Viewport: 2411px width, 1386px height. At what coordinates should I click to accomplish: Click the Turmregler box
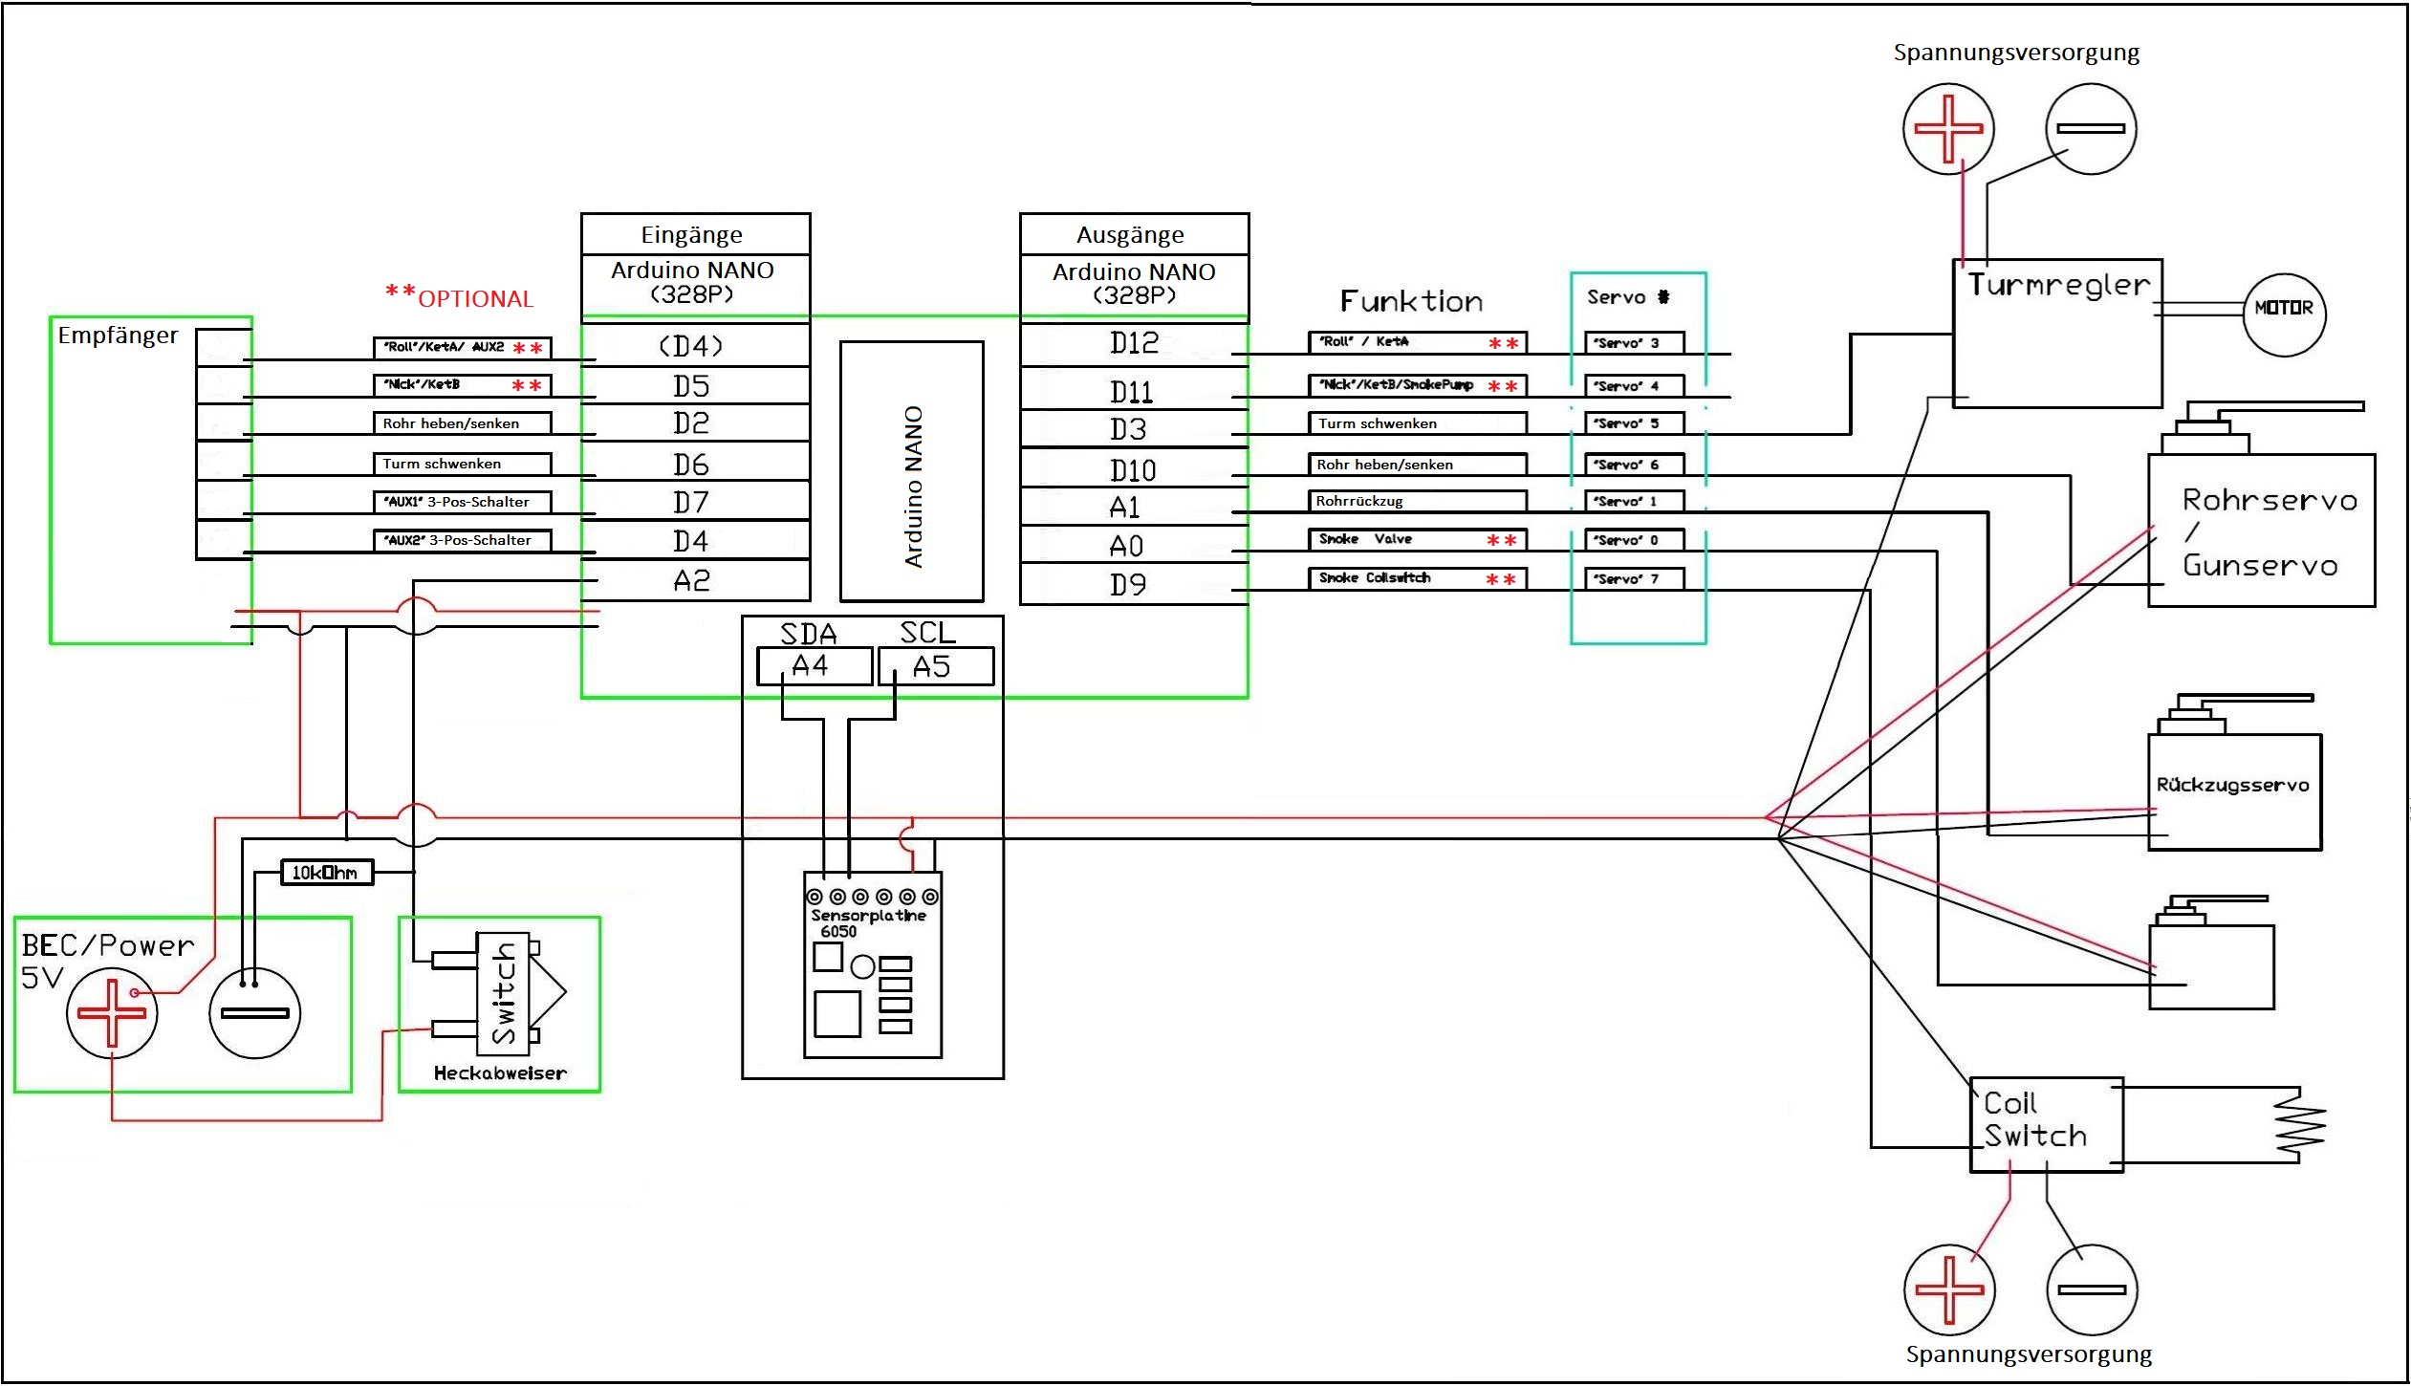[2056, 334]
